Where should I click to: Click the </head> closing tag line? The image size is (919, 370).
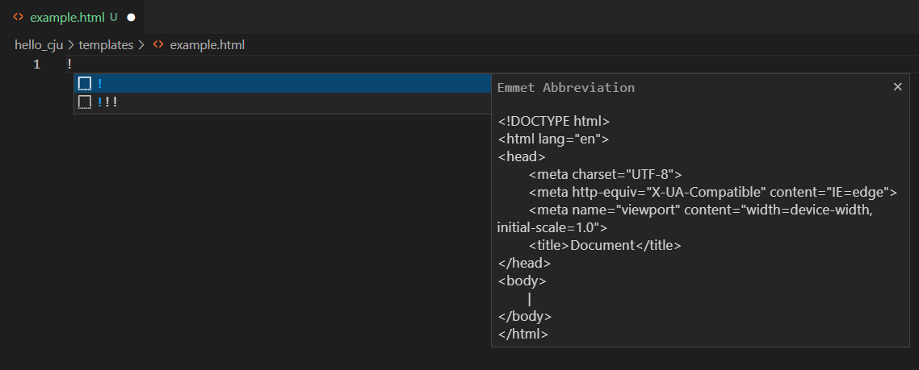(x=524, y=263)
